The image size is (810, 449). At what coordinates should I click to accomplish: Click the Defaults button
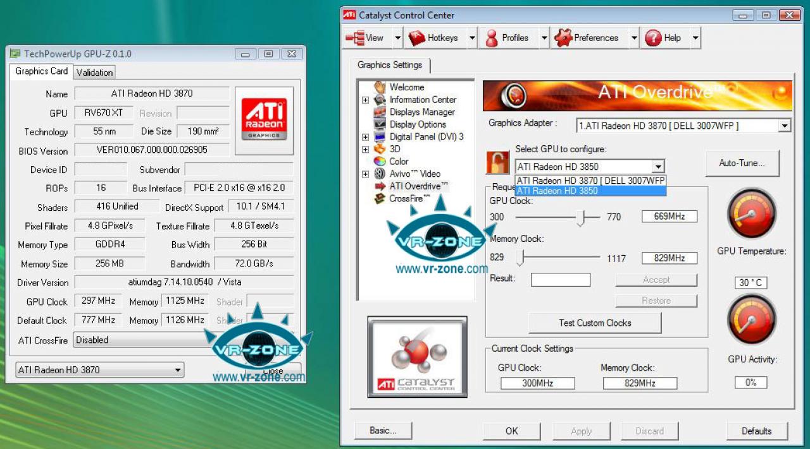tap(756, 431)
